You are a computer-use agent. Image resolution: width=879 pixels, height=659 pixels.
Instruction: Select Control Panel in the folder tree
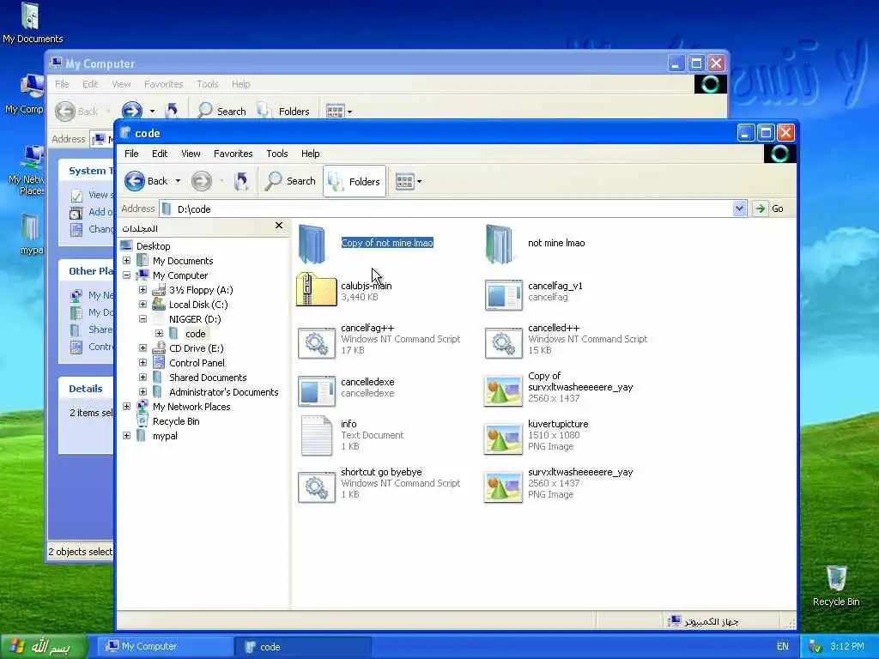tap(197, 363)
